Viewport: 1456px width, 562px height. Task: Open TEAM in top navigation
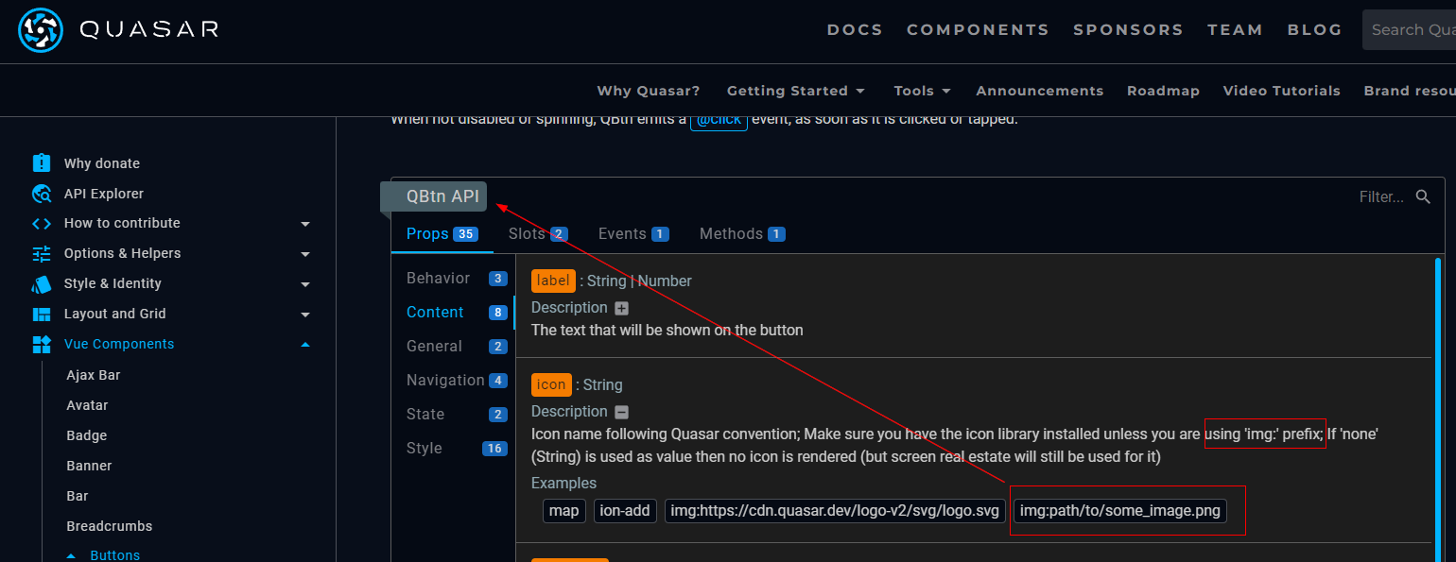click(x=1235, y=30)
